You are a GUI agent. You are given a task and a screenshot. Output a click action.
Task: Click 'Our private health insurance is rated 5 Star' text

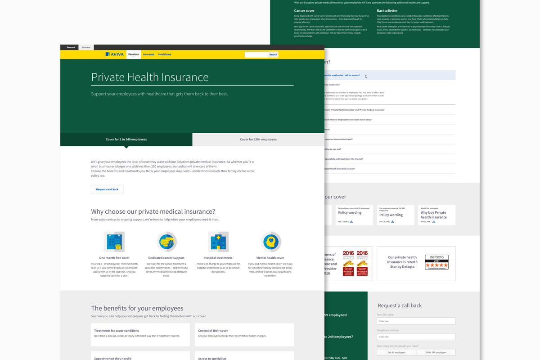(402, 262)
